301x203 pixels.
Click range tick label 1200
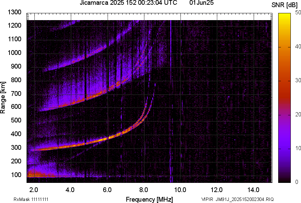point(15,25)
